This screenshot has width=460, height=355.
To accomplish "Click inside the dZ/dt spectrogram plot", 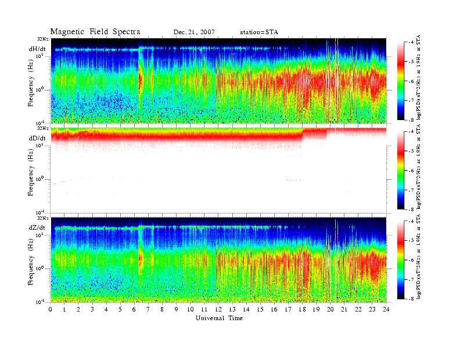I will pyautogui.click(x=218, y=260).
